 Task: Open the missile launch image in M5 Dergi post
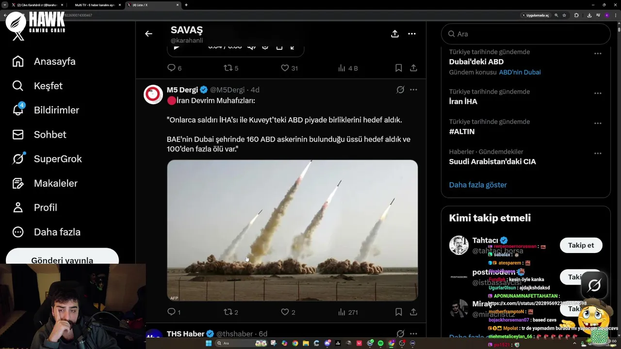[x=292, y=230]
